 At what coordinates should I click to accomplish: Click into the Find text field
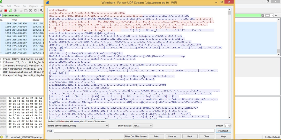point(134,131)
